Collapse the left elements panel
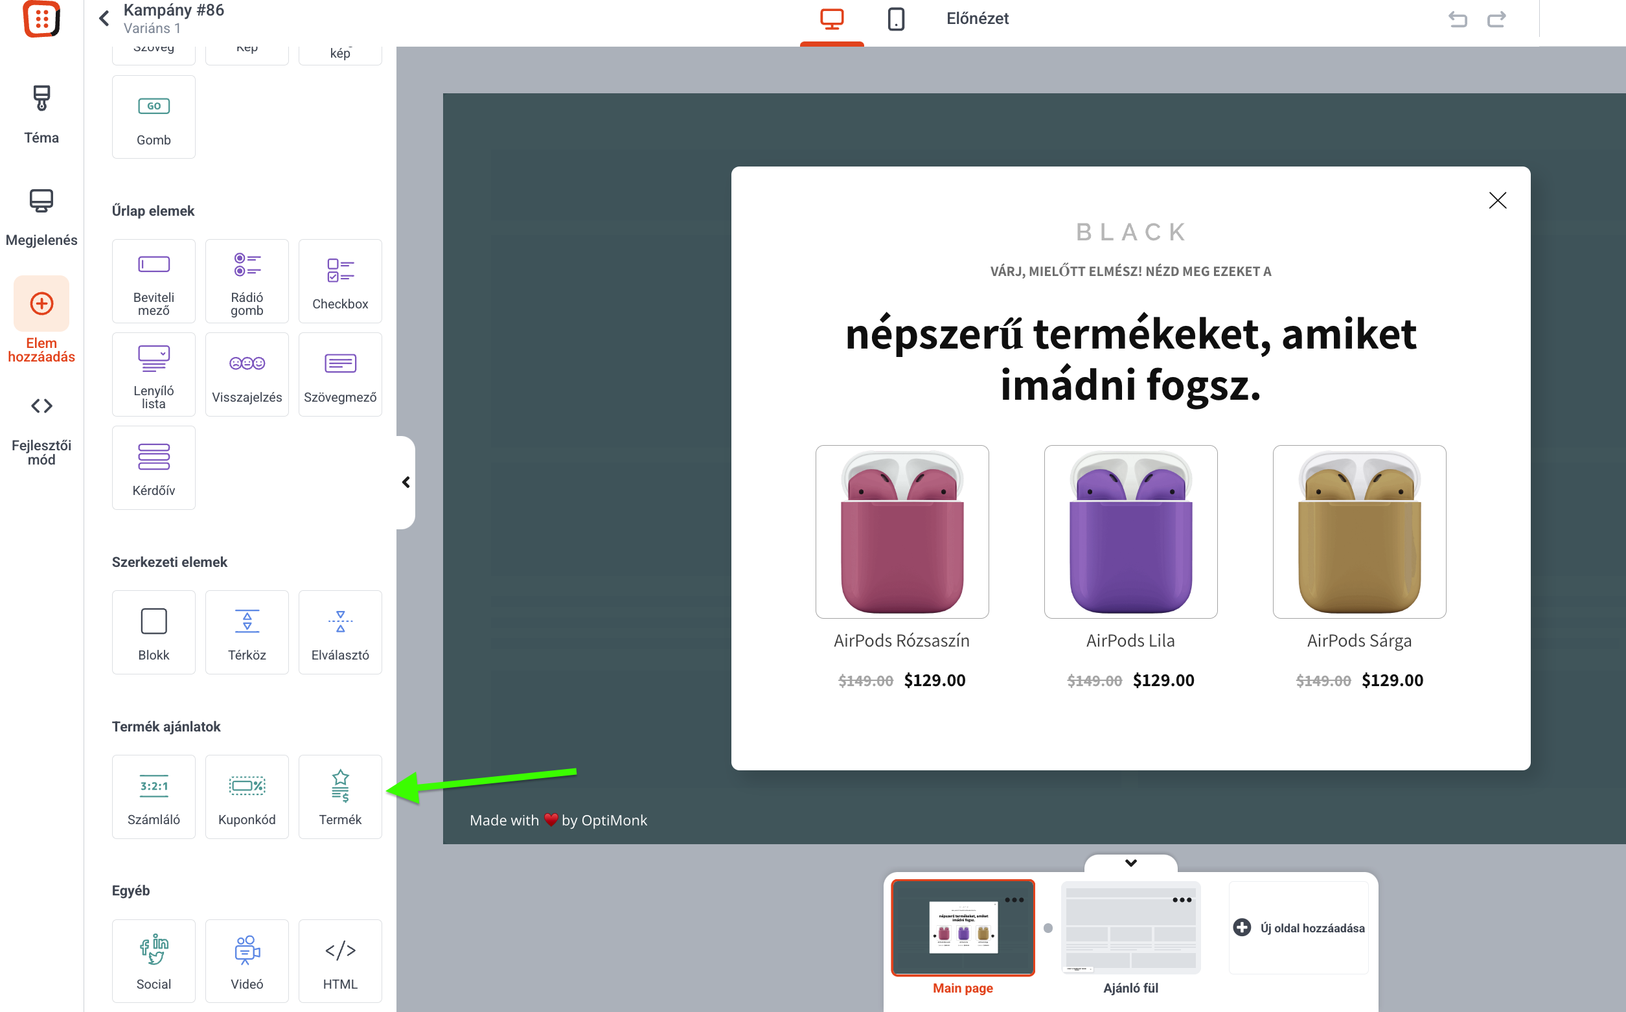The image size is (1626, 1012). click(x=406, y=483)
